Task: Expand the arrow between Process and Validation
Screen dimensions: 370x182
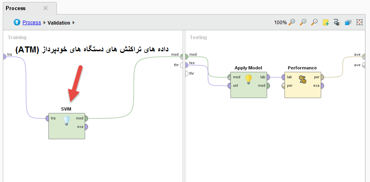Action: pyautogui.click(x=44, y=23)
